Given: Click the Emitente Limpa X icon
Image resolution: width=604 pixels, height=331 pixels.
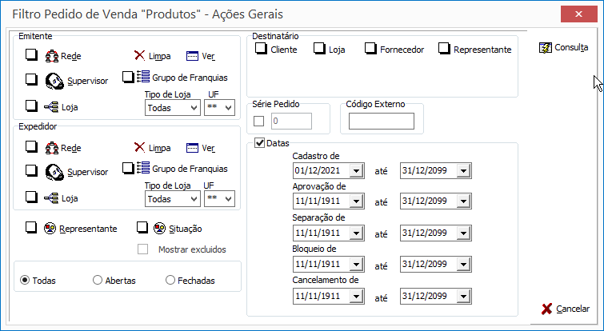Looking at the screenshot, I should point(139,55).
